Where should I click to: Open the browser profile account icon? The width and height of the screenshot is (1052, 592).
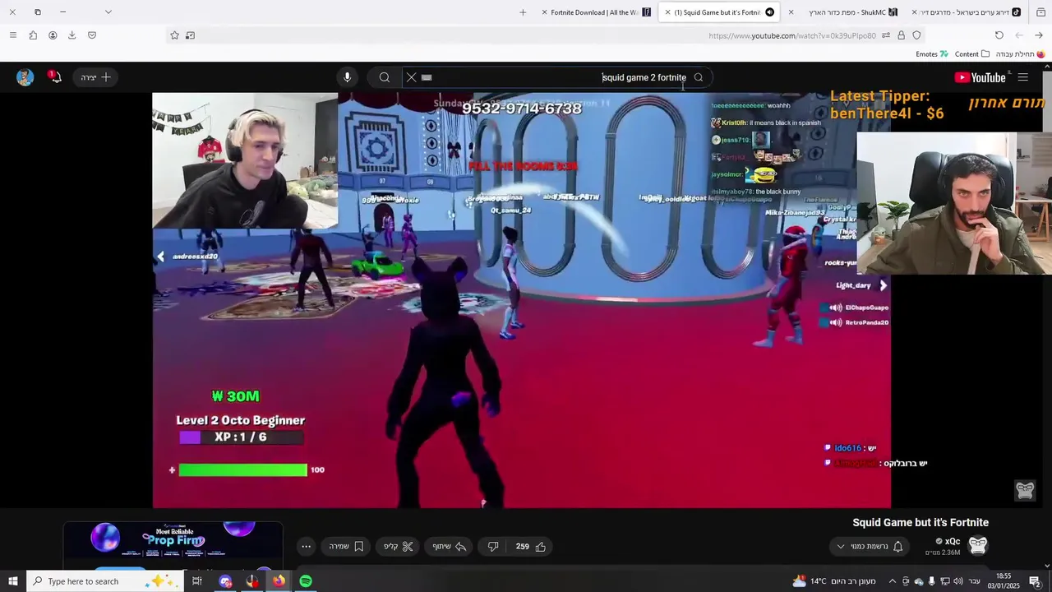[53, 35]
